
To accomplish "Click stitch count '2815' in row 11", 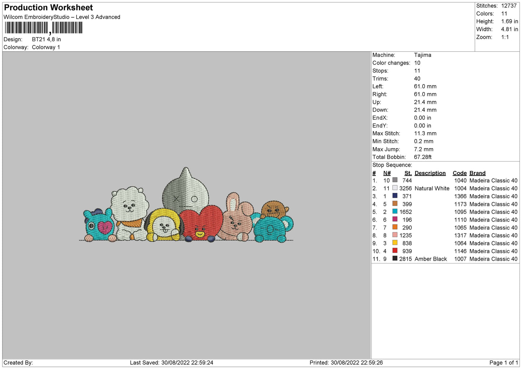I will (405, 259).
